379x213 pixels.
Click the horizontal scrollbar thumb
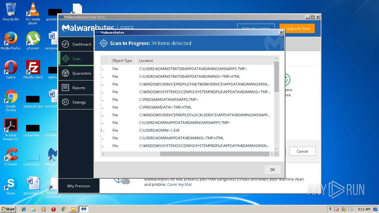tap(215, 154)
